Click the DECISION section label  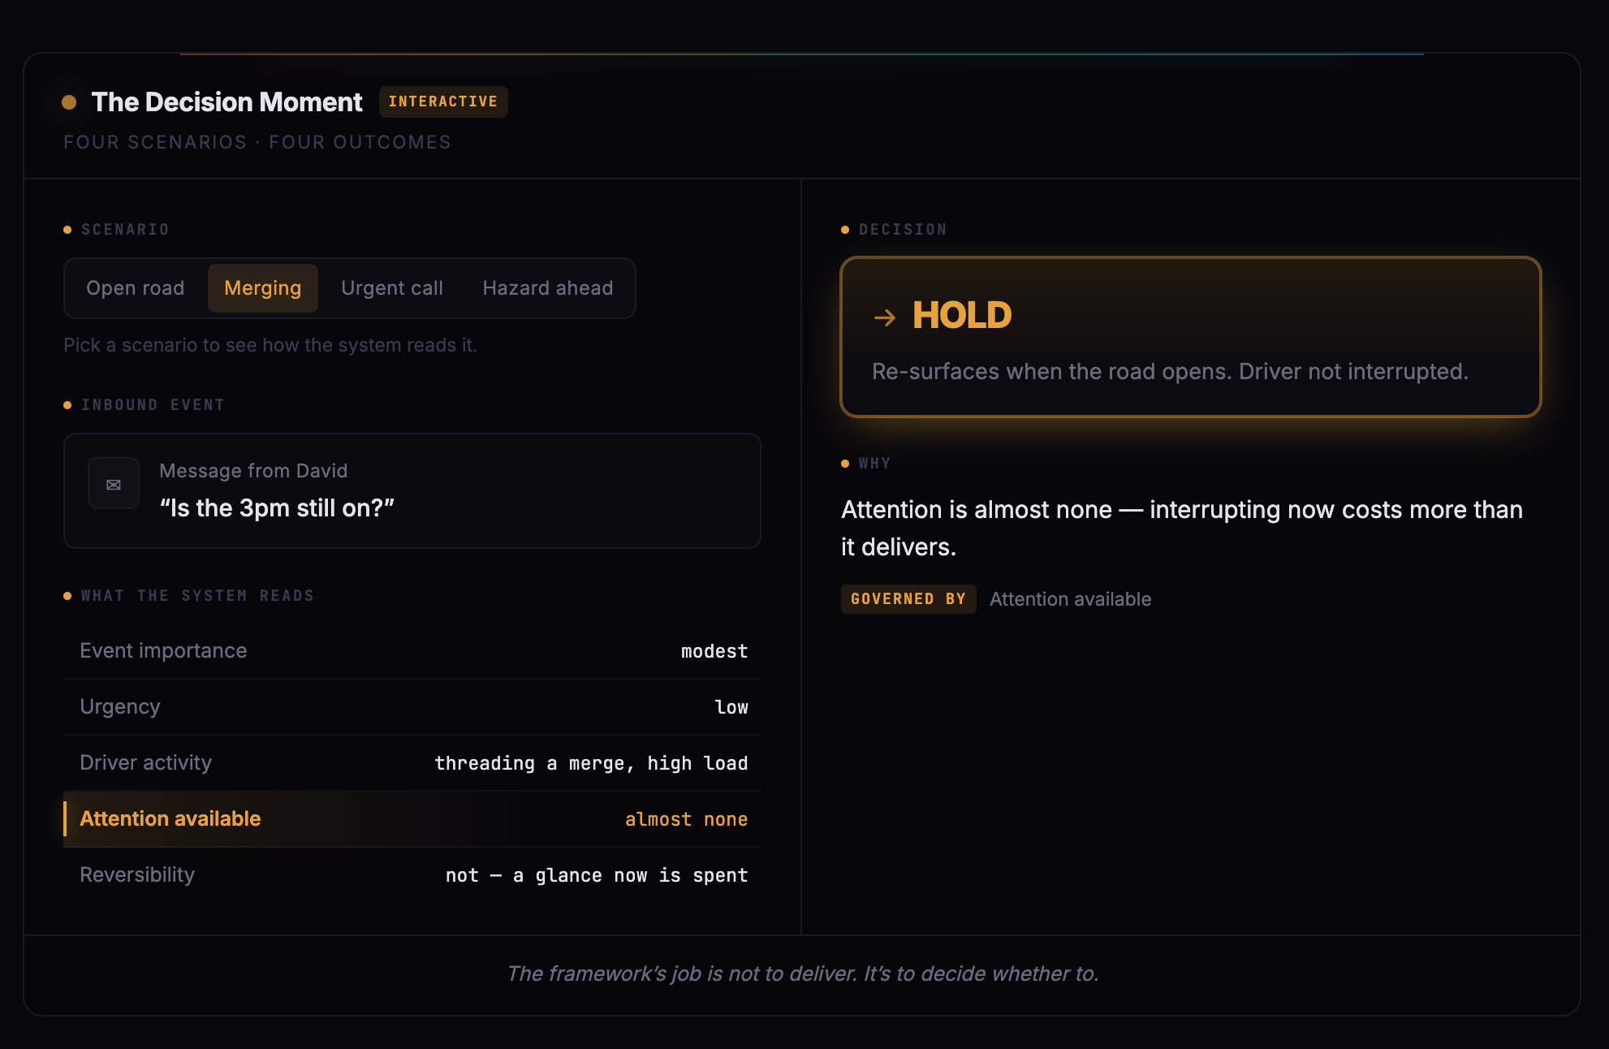[x=903, y=230]
